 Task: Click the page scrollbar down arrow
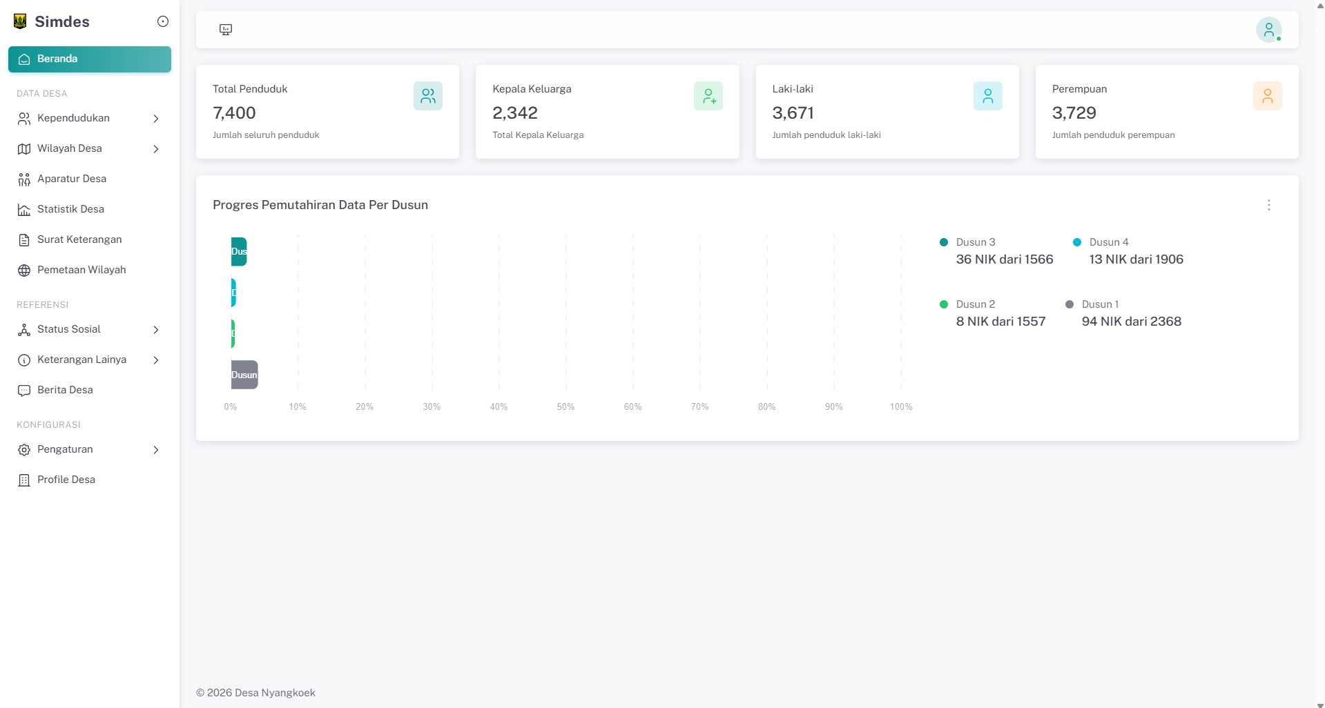coord(1320,705)
